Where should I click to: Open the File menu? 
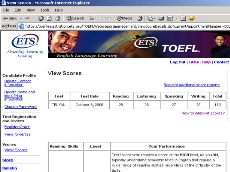(6, 10)
